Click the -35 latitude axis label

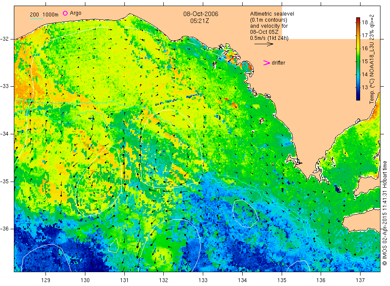pyautogui.click(x=5, y=181)
